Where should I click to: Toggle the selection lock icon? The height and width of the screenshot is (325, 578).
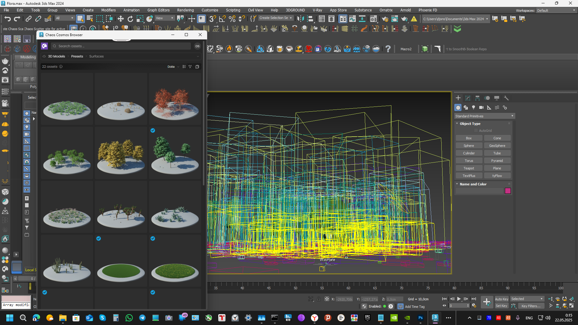click(319, 299)
